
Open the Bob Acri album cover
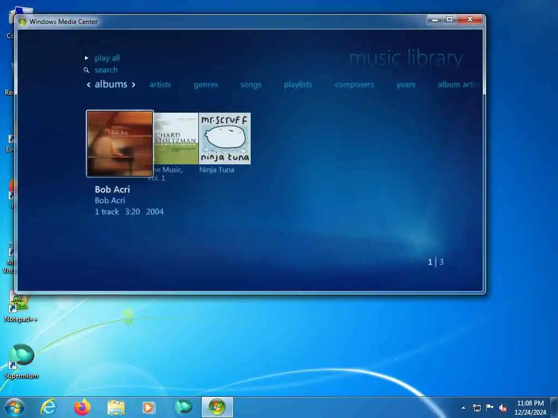pyautogui.click(x=120, y=144)
